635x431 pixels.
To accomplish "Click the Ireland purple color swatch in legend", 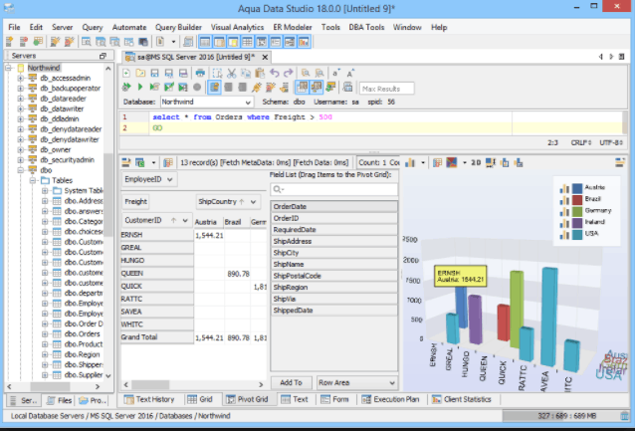I will point(577,222).
